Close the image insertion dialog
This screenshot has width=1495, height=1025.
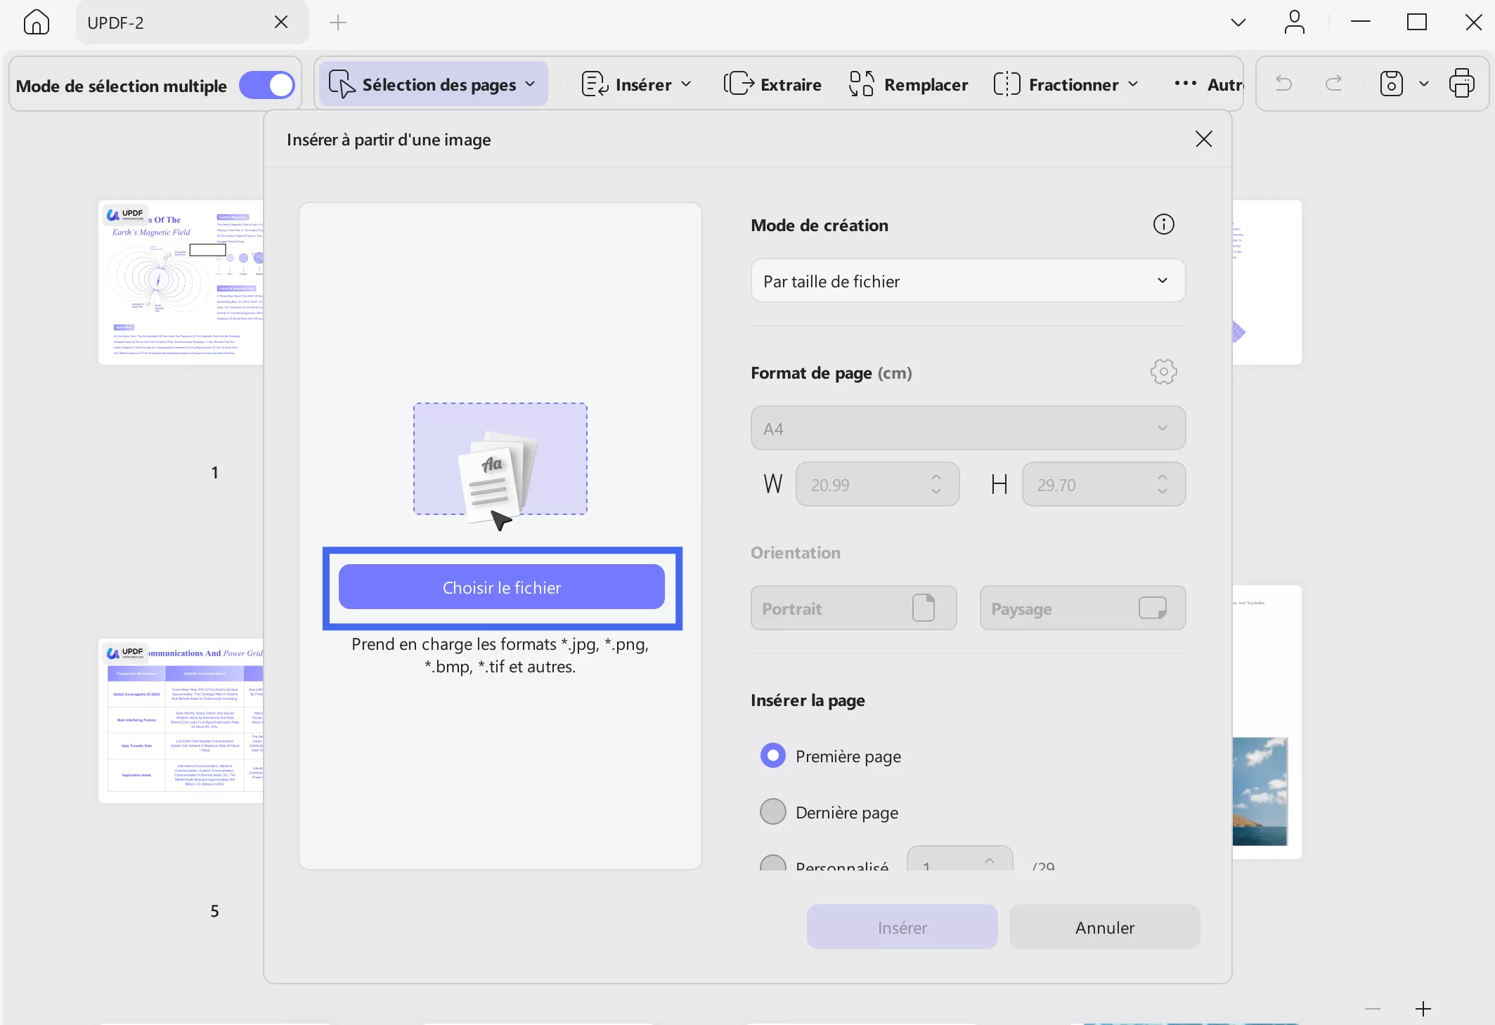coord(1203,139)
